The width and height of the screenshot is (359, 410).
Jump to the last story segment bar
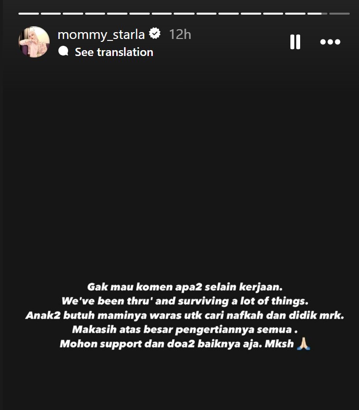tap(340, 13)
